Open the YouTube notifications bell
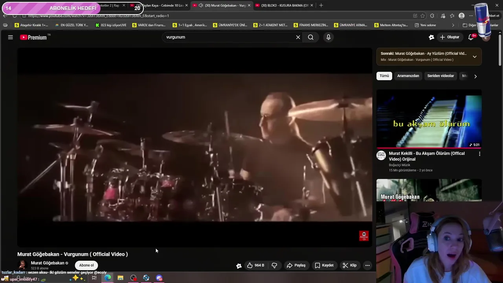This screenshot has width=503, height=283. [x=471, y=37]
